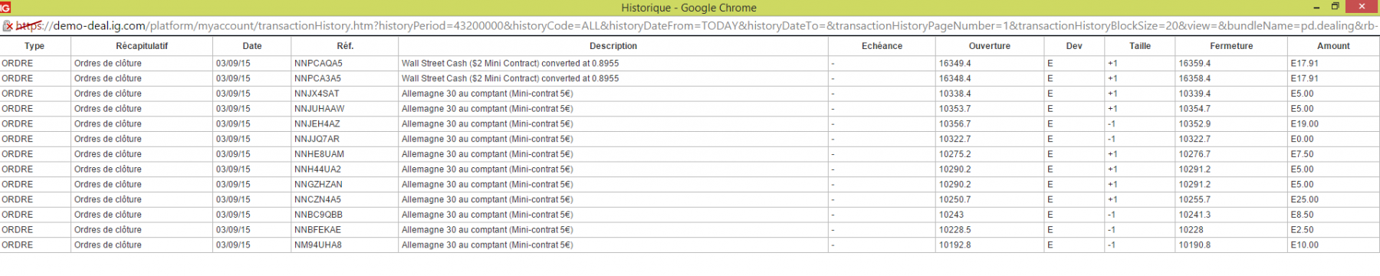Click the Réf. column header
Viewport: 1380px width, 276px height.
[x=345, y=46]
